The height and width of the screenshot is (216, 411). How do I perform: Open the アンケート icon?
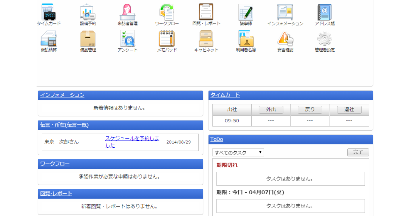click(x=127, y=38)
